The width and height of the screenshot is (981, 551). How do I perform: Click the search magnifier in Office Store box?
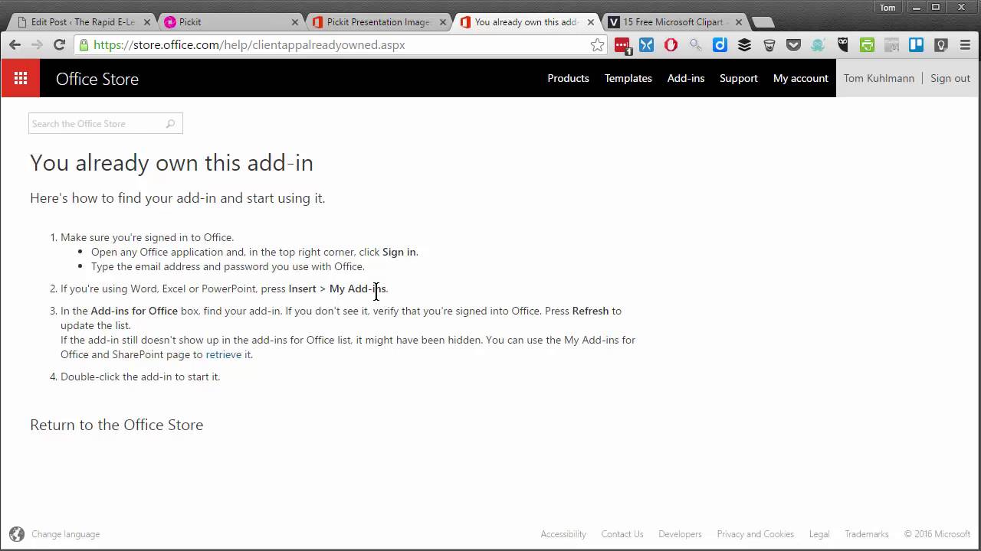[170, 124]
